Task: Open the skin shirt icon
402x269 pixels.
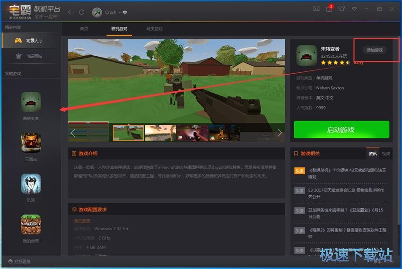Action: pos(341,9)
